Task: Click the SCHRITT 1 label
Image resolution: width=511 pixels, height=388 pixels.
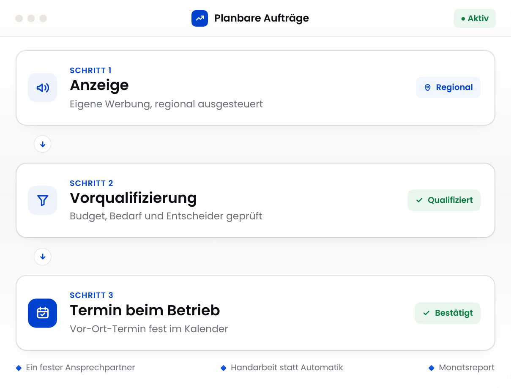Action: [x=90, y=71]
